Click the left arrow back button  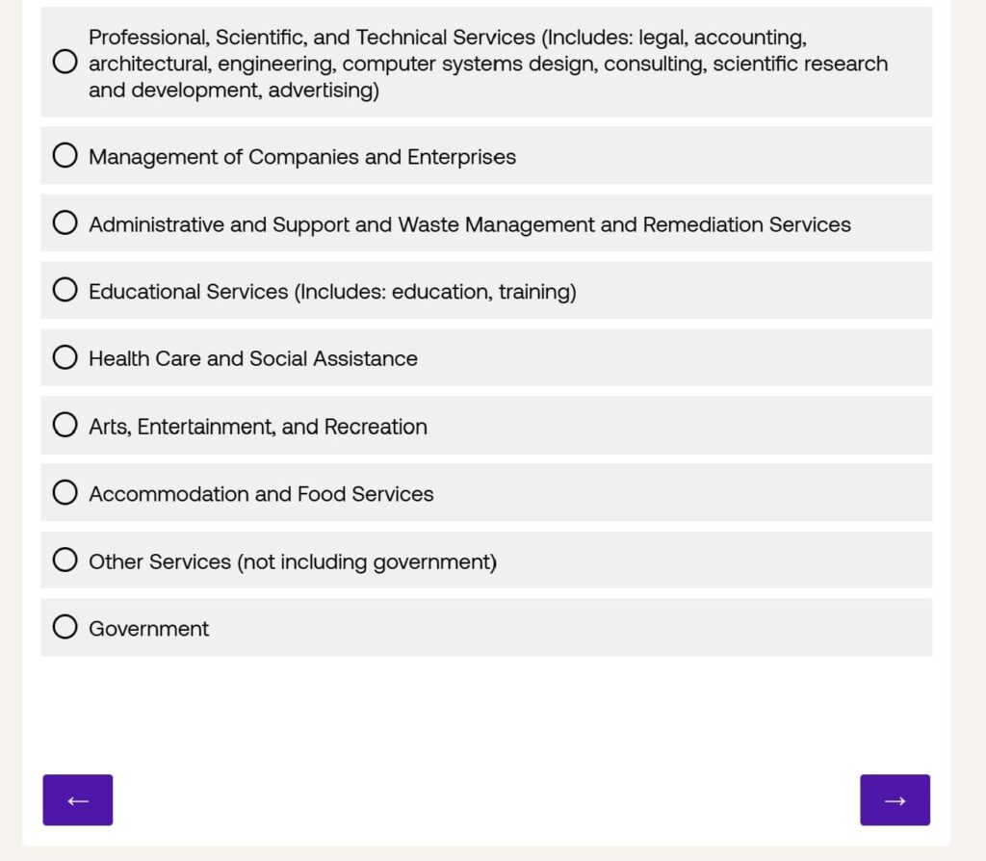77,800
